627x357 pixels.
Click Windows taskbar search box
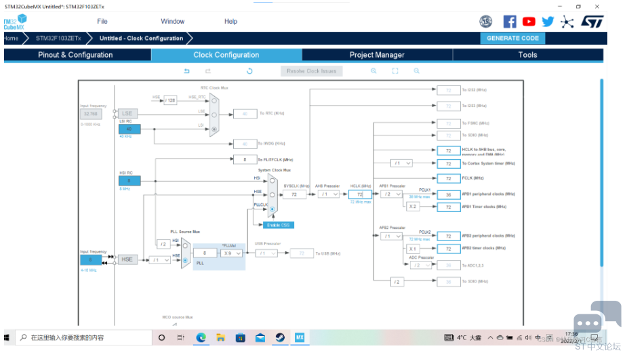[x=83, y=338]
